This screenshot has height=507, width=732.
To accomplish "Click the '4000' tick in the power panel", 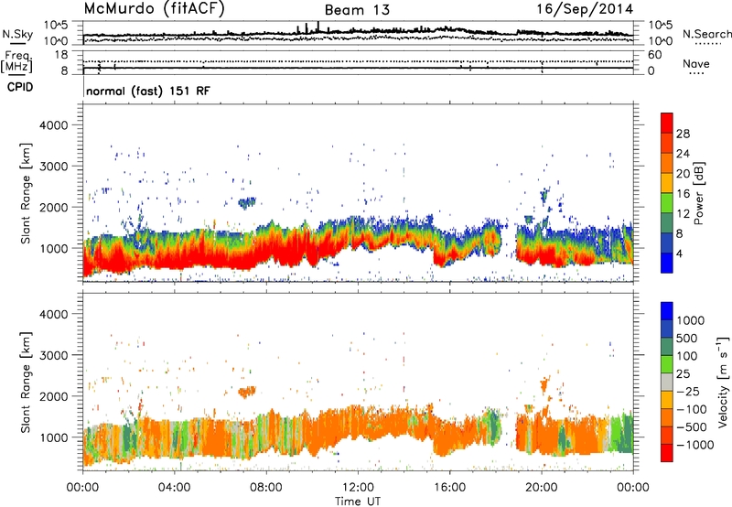I will [54, 125].
